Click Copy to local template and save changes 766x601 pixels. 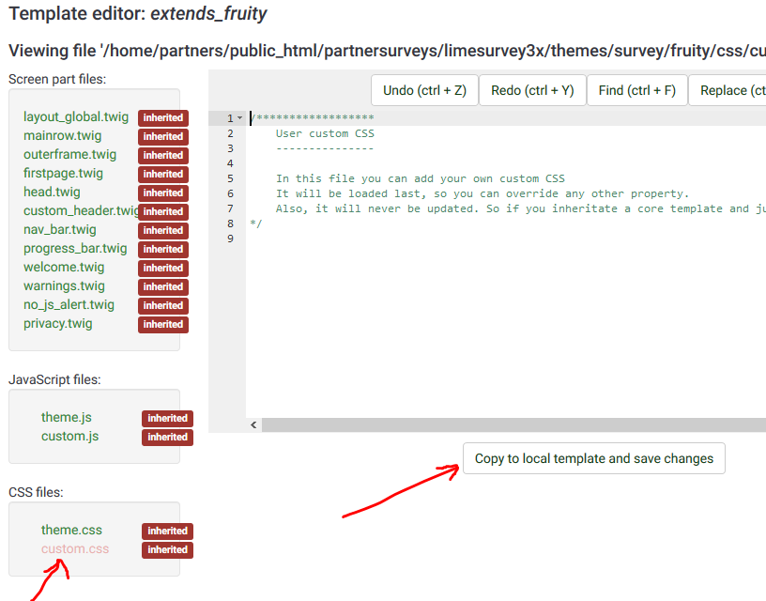(593, 458)
